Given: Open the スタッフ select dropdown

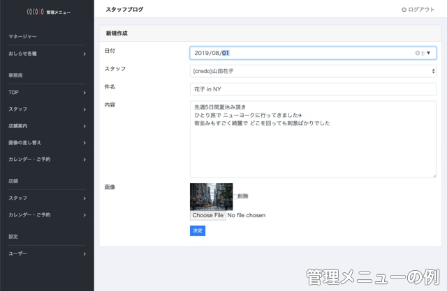Looking at the screenshot, I should point(313,71).
